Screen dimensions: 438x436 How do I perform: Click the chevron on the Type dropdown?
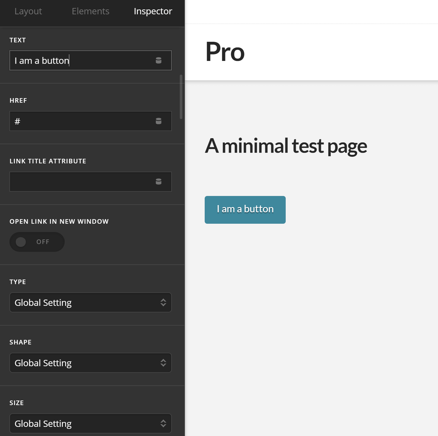pos(163,302)
